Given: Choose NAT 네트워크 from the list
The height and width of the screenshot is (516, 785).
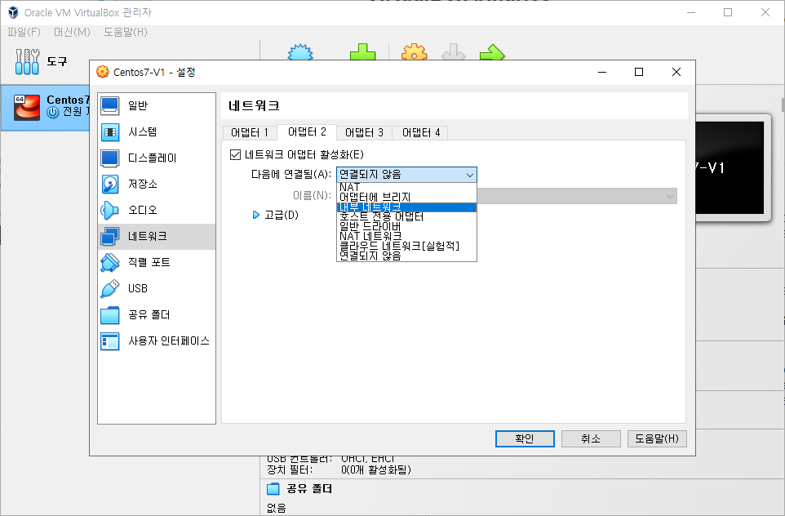Looking at the screenshot, I should pyautogui.click(x=406, y=236).
